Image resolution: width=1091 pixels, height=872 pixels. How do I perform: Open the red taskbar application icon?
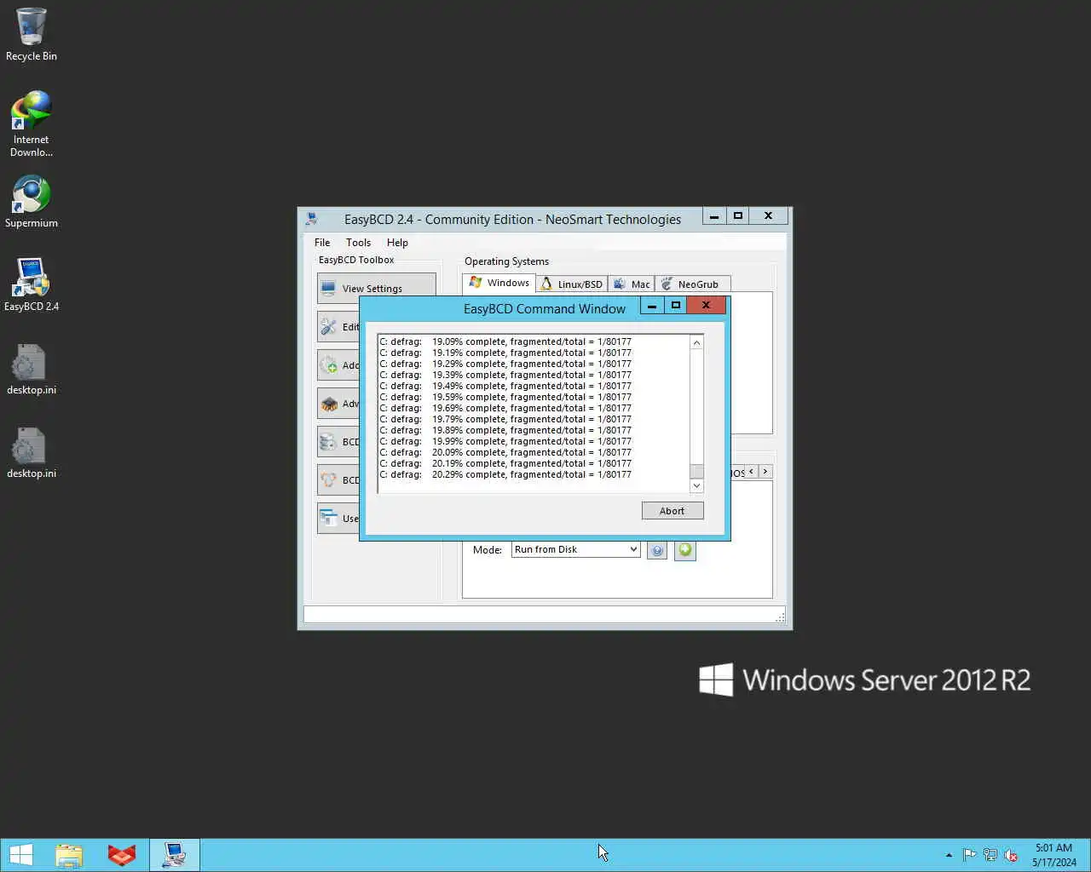[x=122, y=855]
